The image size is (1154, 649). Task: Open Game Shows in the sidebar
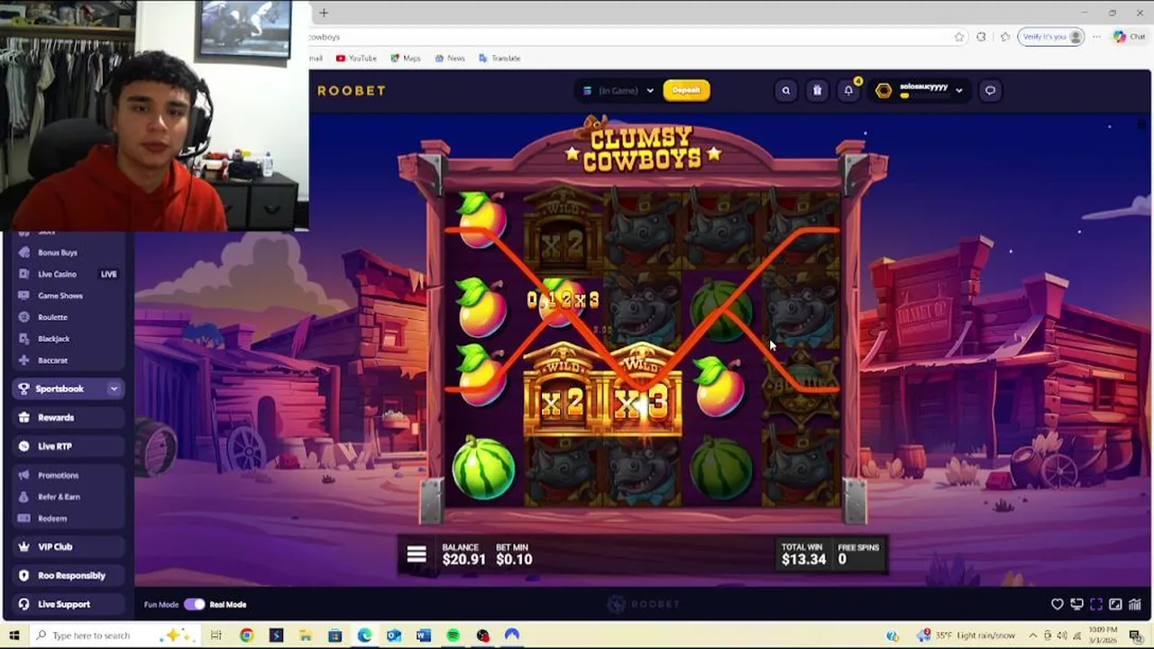(60, 296)
